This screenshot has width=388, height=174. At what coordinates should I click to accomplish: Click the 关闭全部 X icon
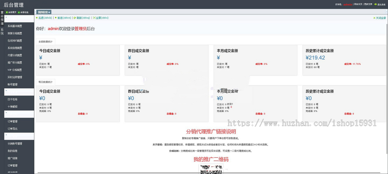click(x=374, y=18)
